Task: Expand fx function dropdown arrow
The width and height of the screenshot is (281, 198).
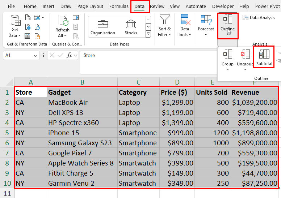Action: click(75, 55)
